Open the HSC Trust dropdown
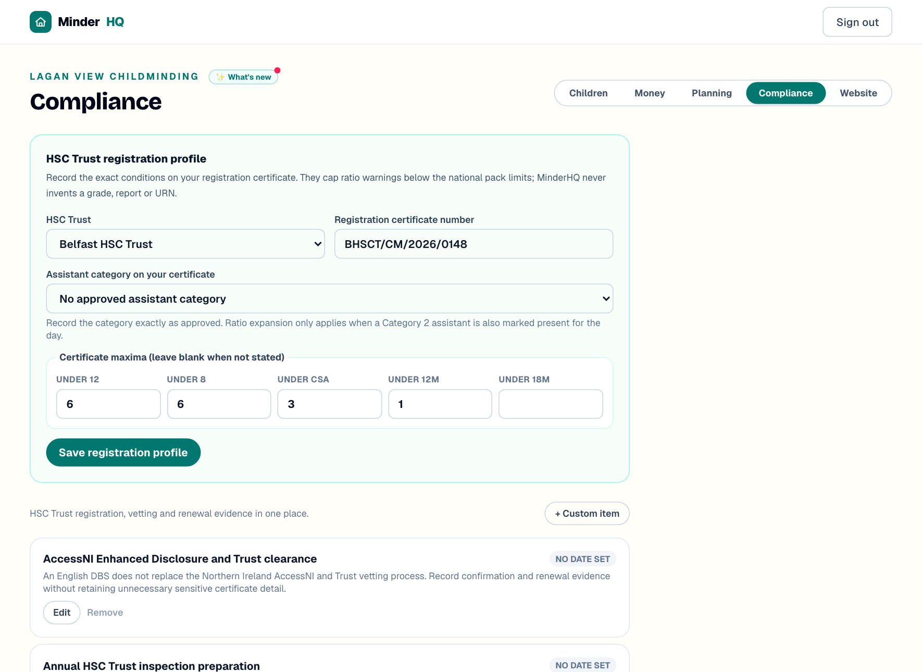922x672 pixels. pyautogui.click(x=185, y=244)
